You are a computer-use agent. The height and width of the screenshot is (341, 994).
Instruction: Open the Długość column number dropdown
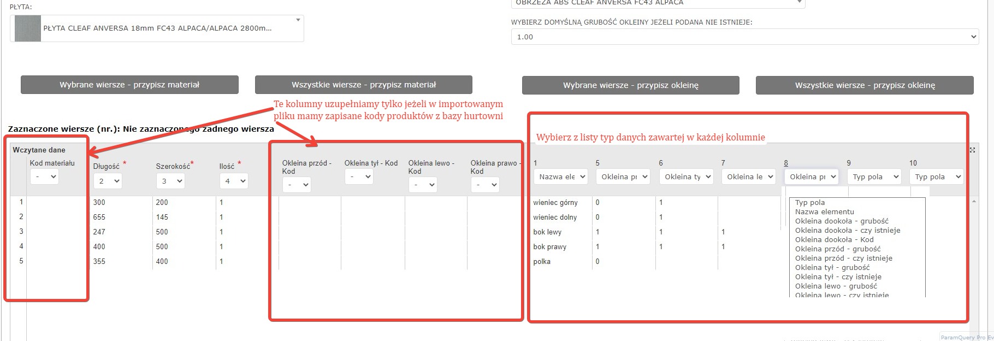108,181
